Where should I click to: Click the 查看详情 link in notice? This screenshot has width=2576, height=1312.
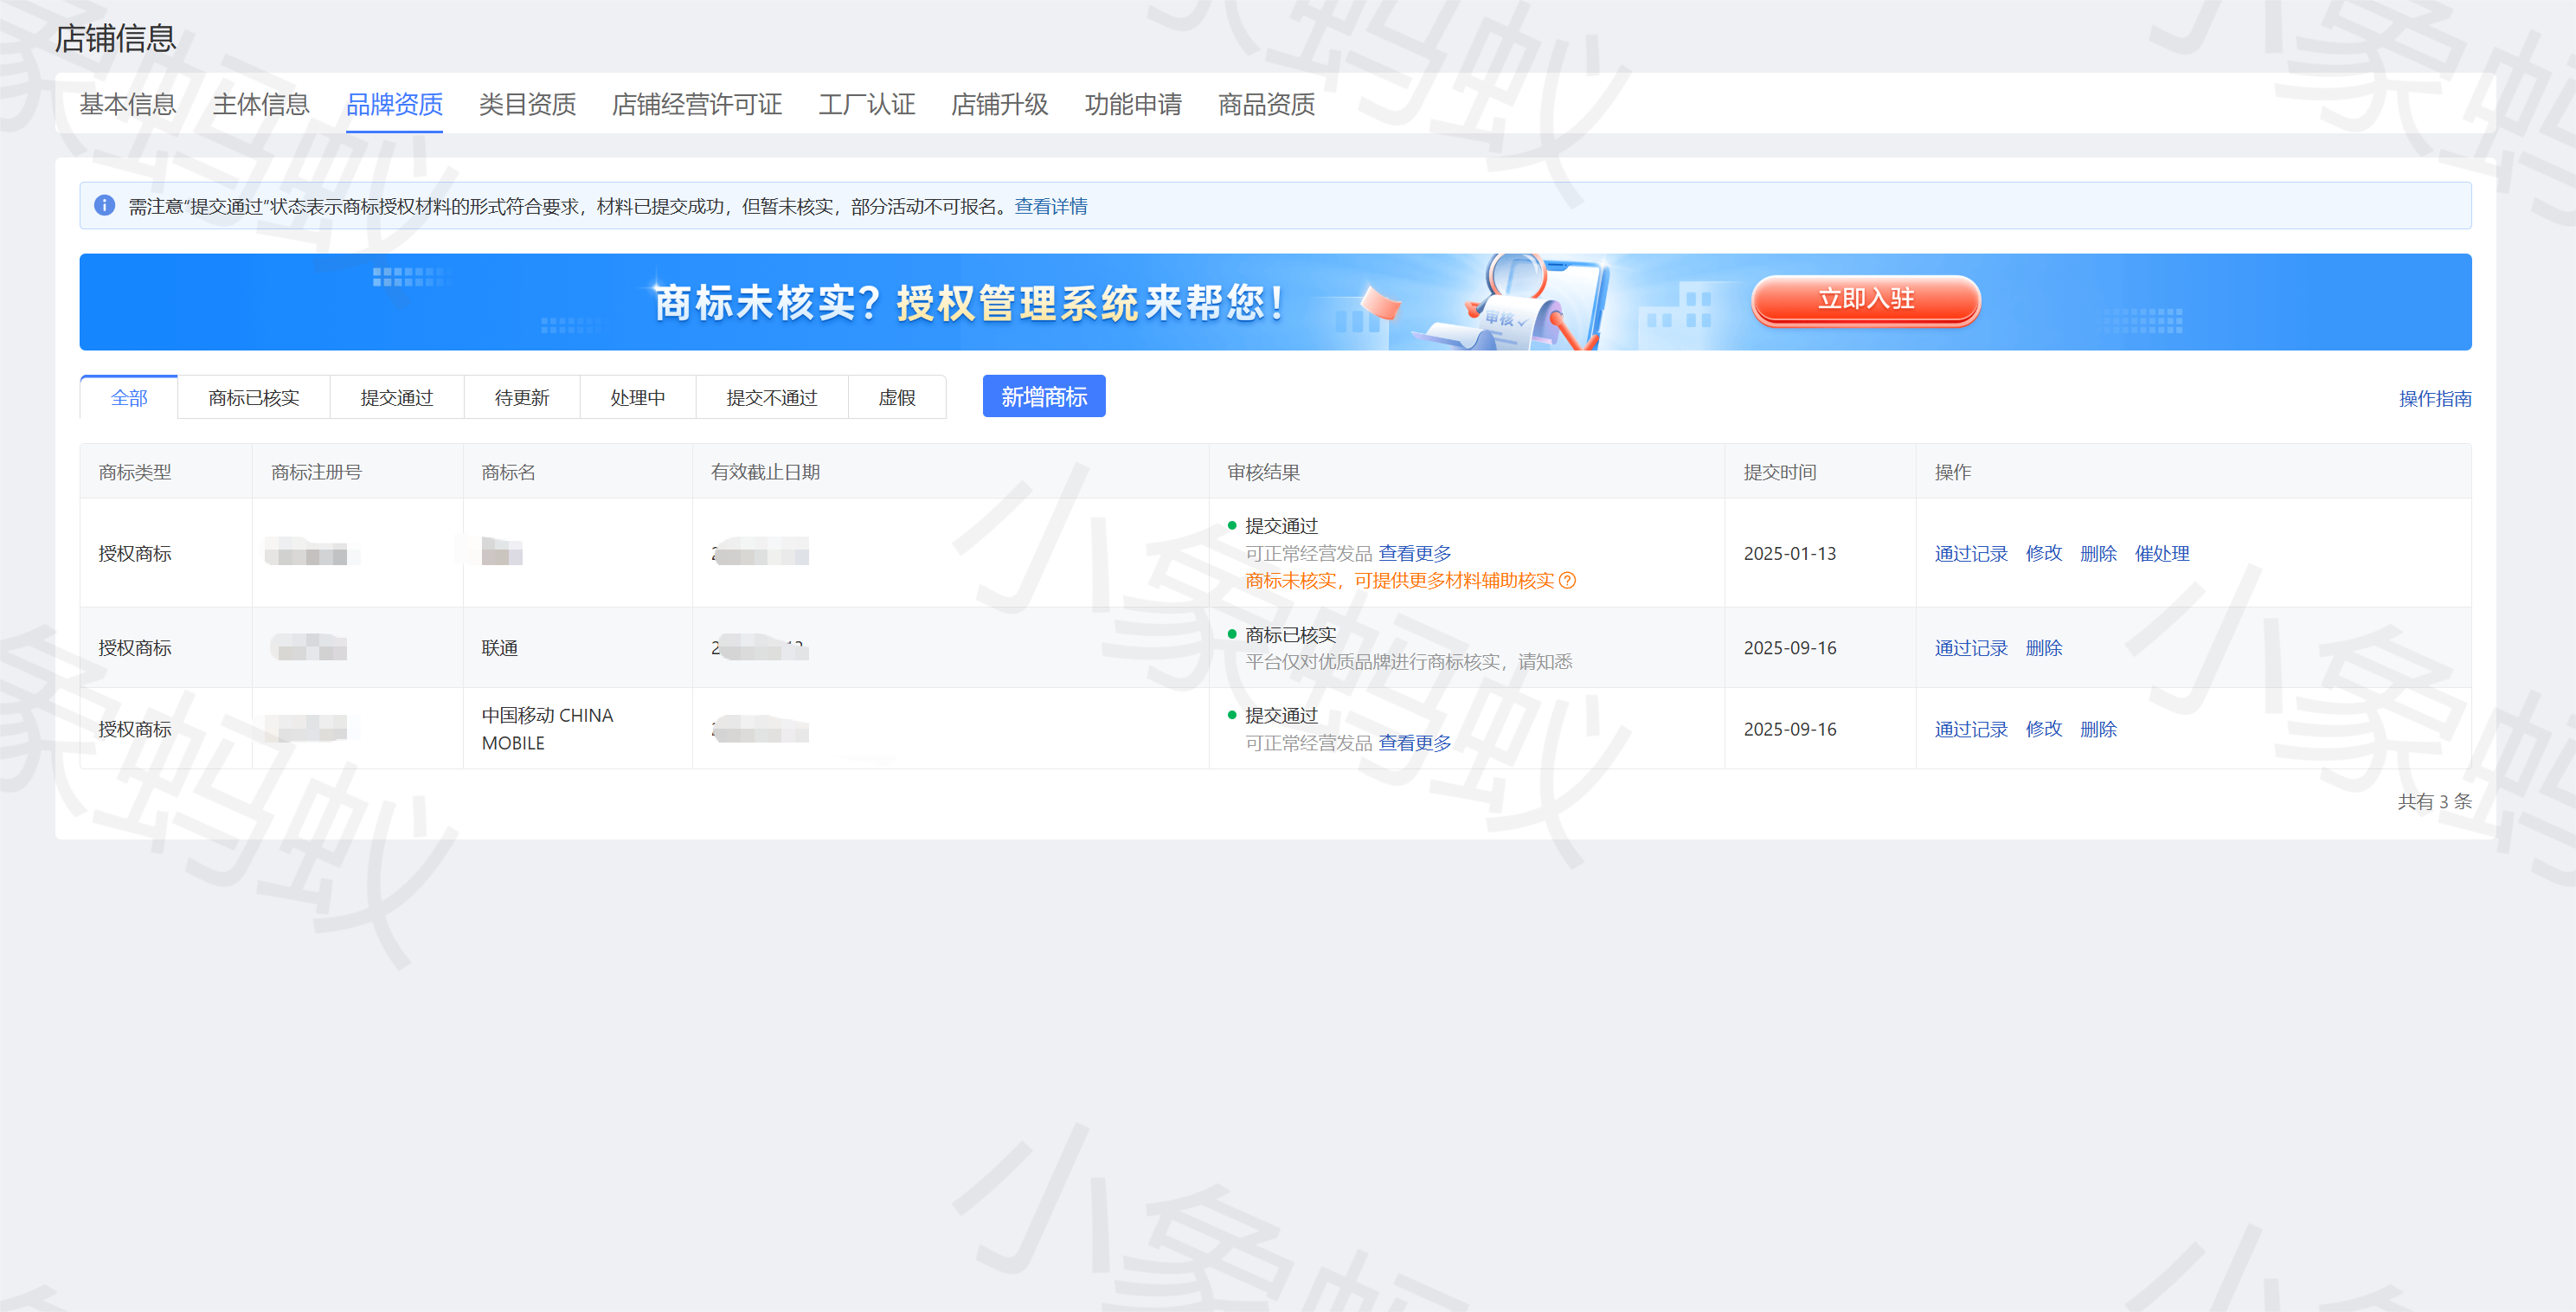(1051, 206)
